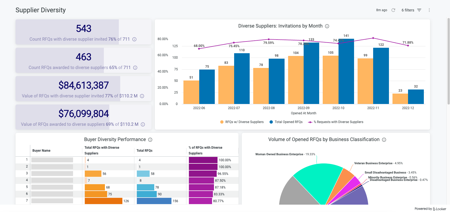The image size is (450, 212).
Task: Show info for $76,099,804 value tile
Action: point(143,124)
